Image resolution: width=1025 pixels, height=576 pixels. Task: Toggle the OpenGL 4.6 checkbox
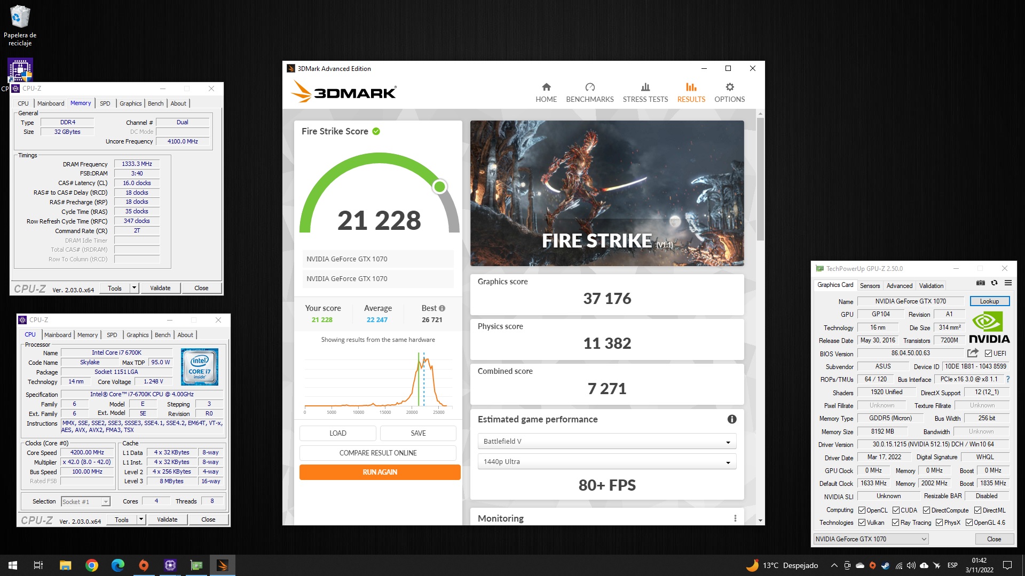coord(969,523)
